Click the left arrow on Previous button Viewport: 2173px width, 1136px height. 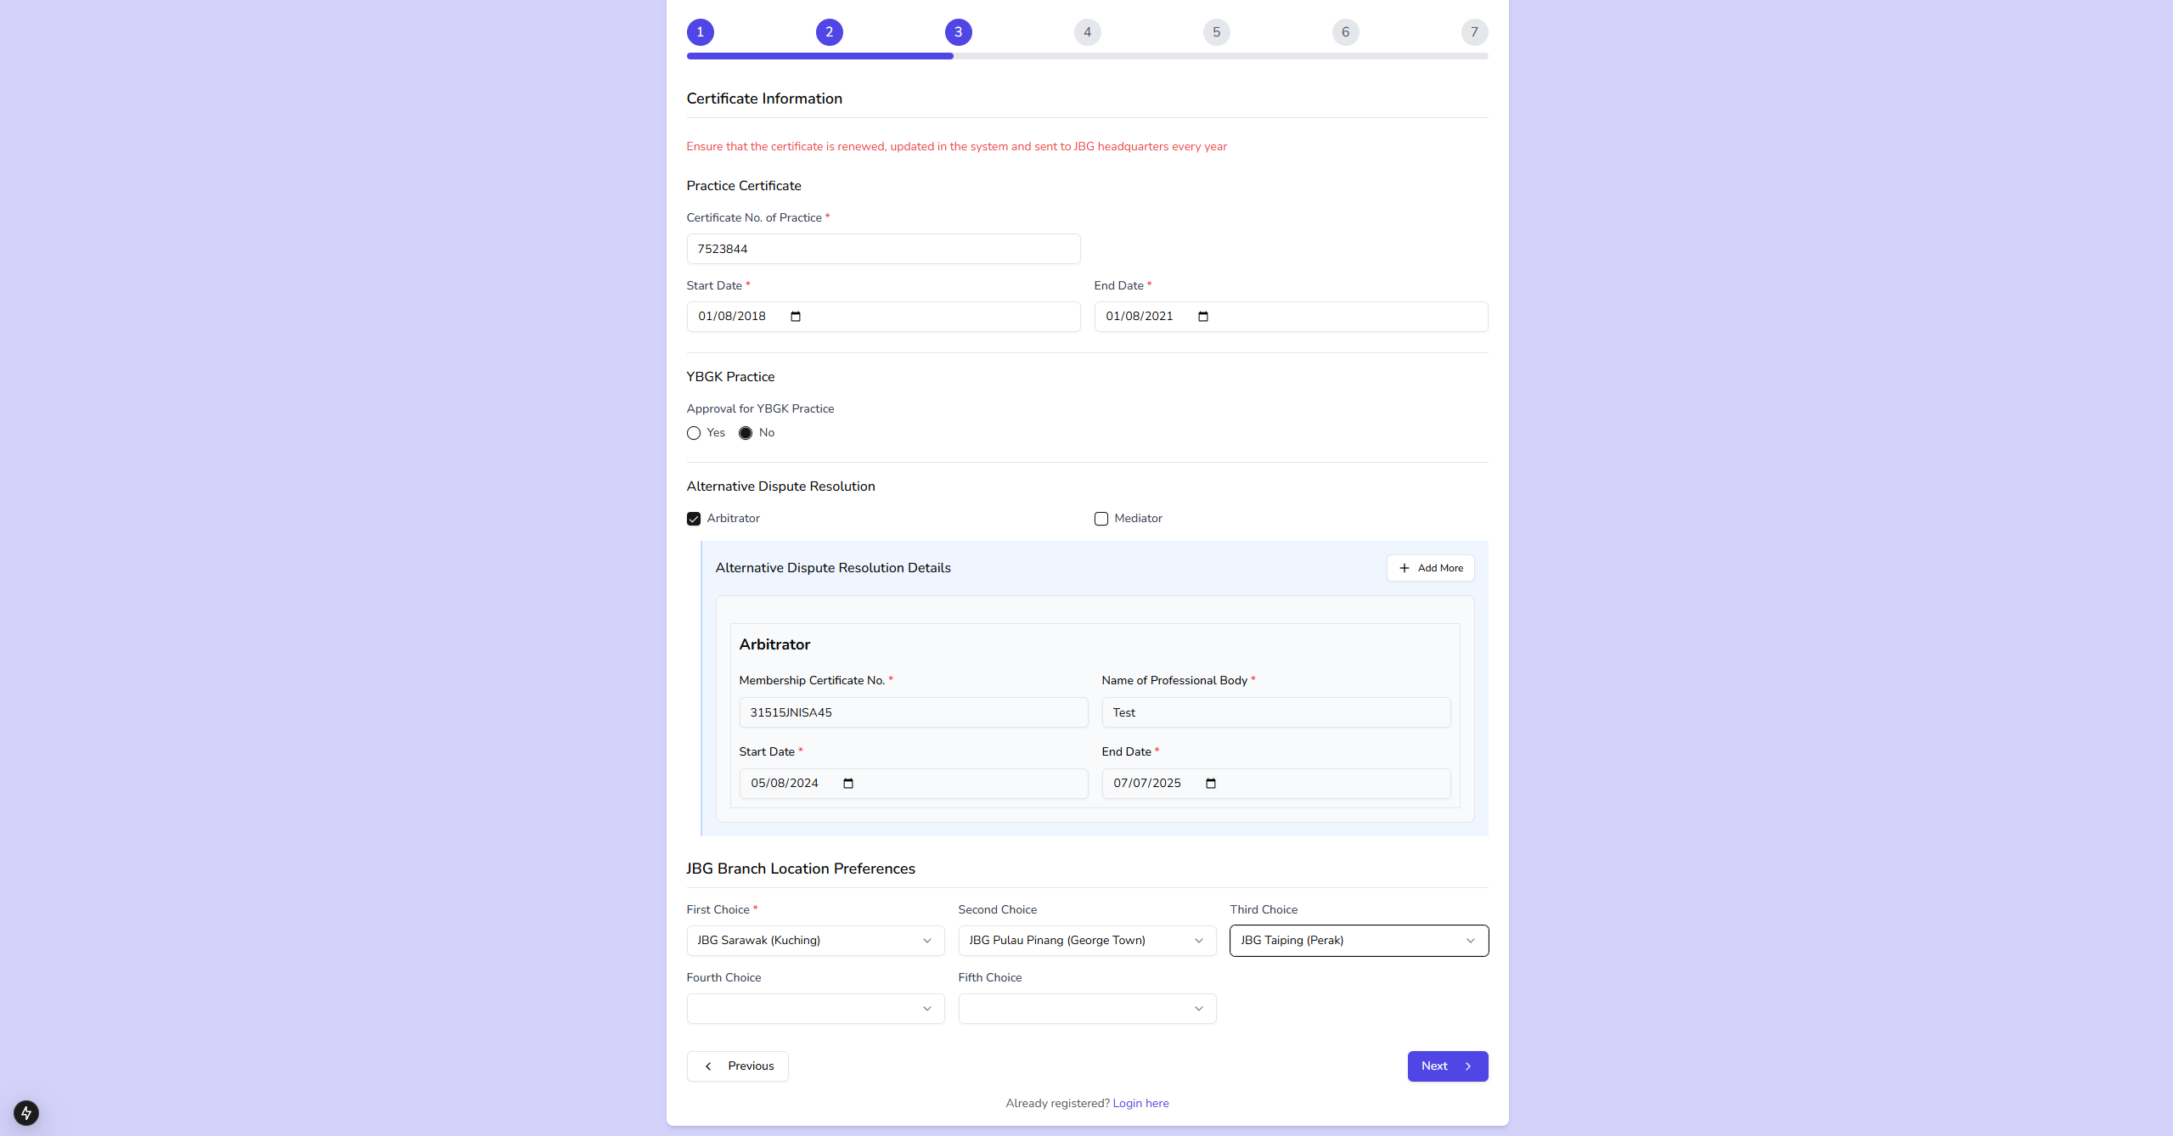[x=708, y=1066]
